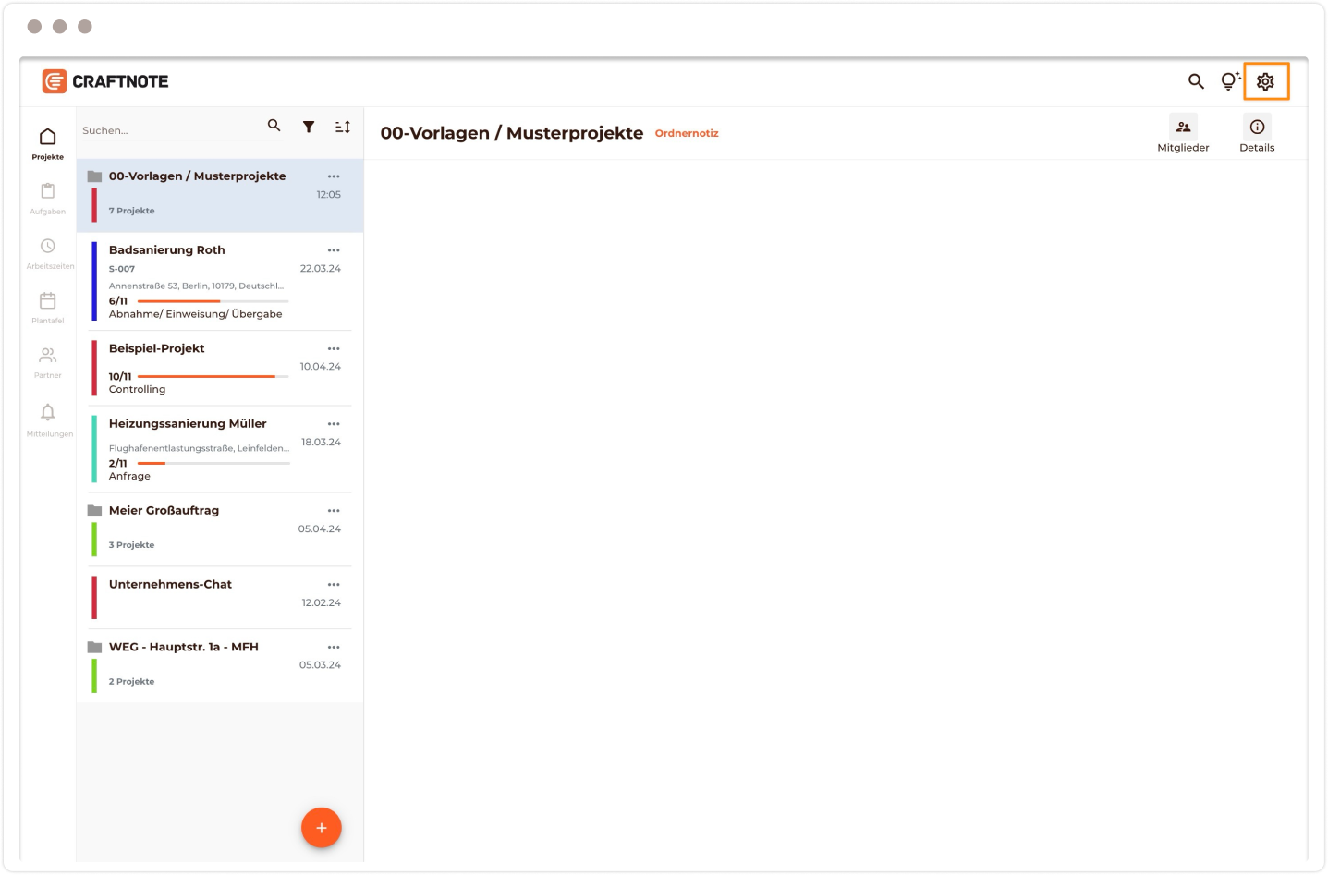Viewport: 1328px width, 875px height.
Task: Open Mitteilungen bell in sidebar
Action: (48, 418)
